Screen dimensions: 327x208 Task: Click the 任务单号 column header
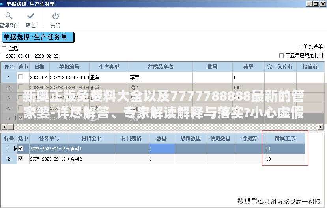[49, 138]
